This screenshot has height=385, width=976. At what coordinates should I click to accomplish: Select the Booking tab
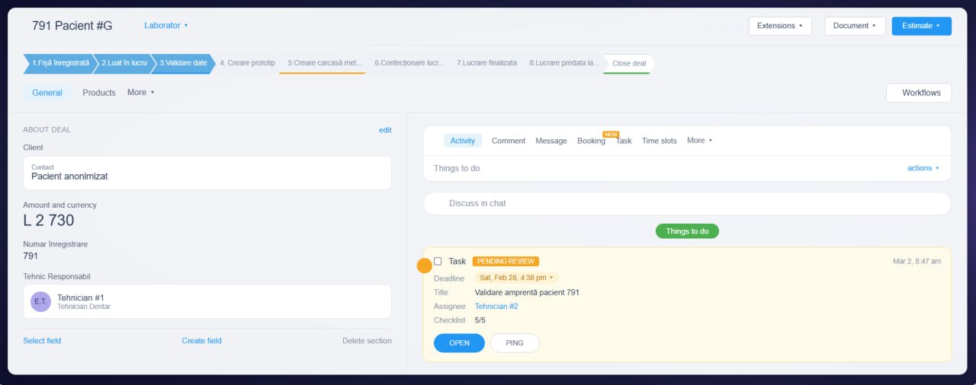591,141
